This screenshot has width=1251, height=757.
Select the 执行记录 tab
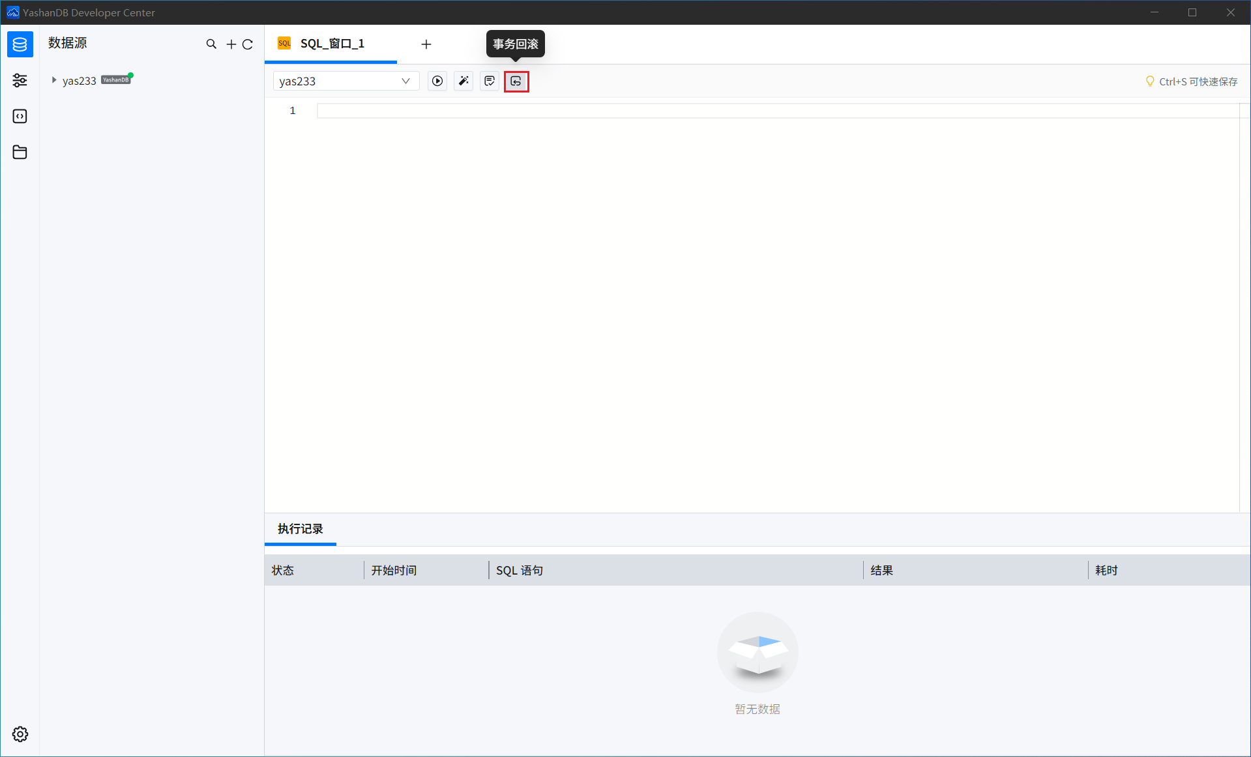click(300, 529)
